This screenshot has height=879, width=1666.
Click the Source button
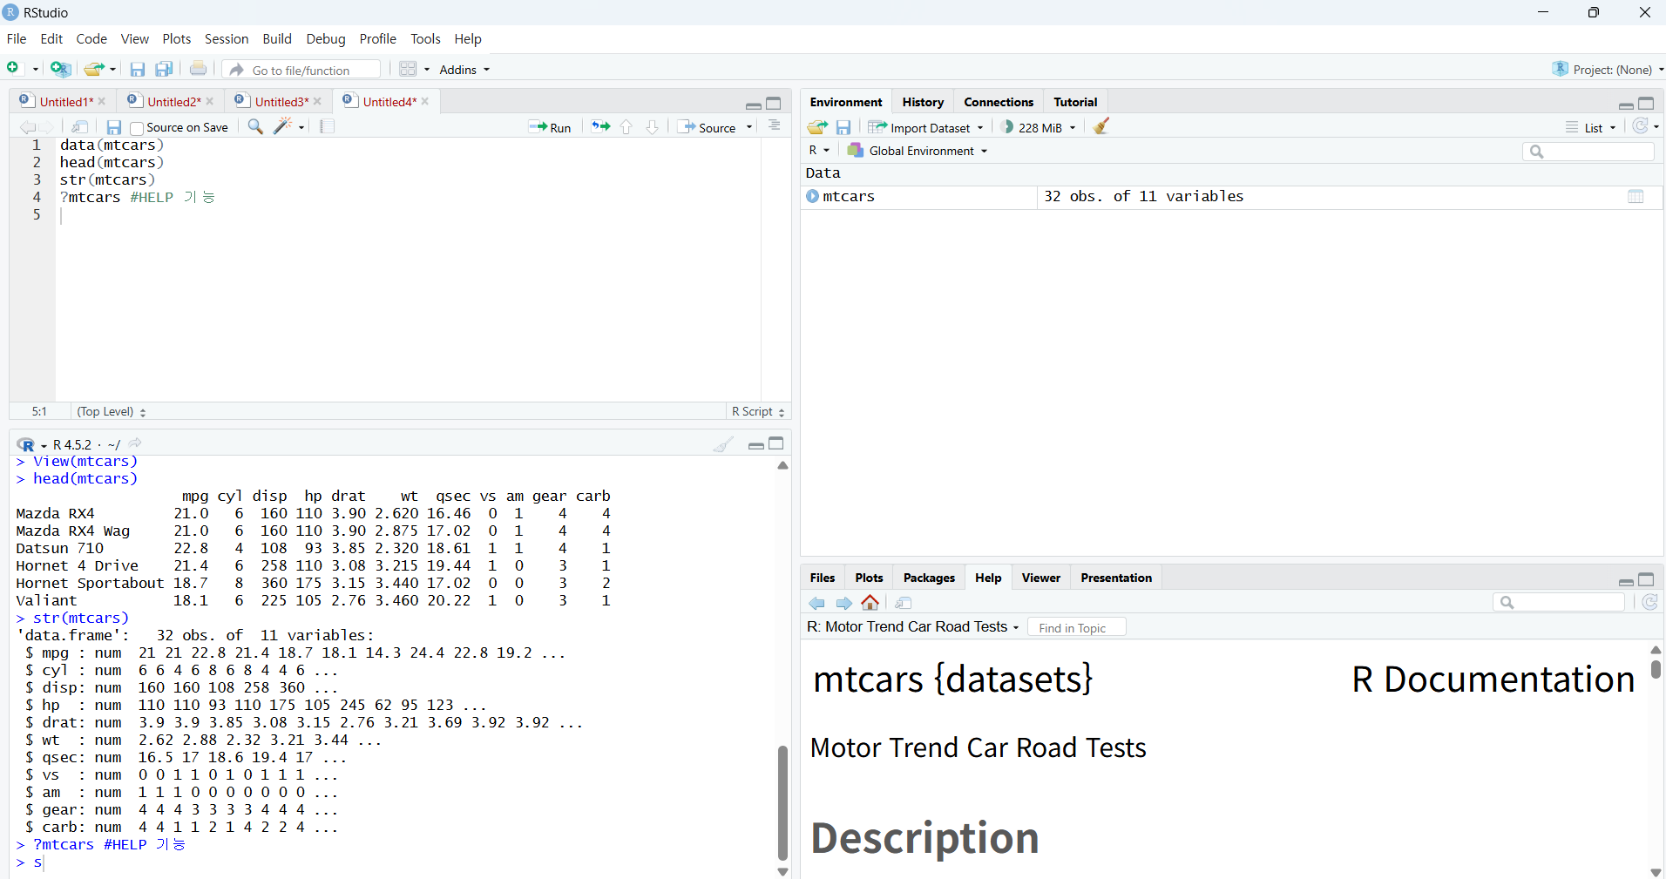708,127
